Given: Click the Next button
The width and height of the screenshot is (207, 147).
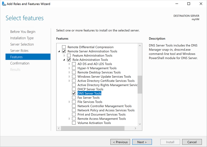Looking at the screenshot, I should (x=142, y=142).
